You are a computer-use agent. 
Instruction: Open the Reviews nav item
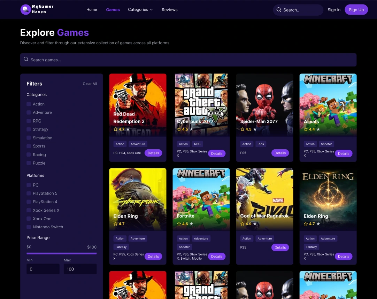(169, 10)
